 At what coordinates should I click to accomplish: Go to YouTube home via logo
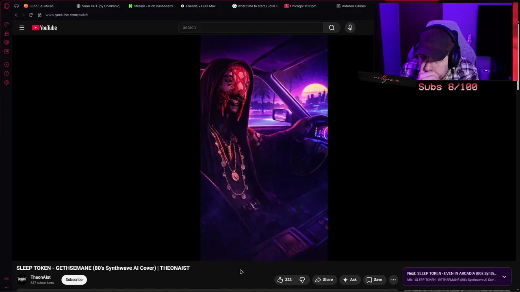[x=44, y=28]
